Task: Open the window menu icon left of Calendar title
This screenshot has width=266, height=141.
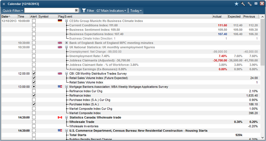Action: pos(4,4)
